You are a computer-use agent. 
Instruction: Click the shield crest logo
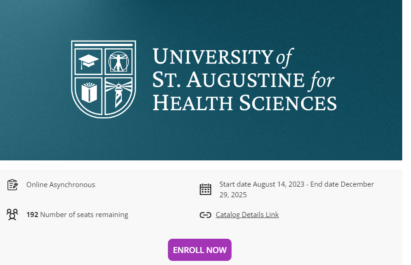tap(103, 79)
